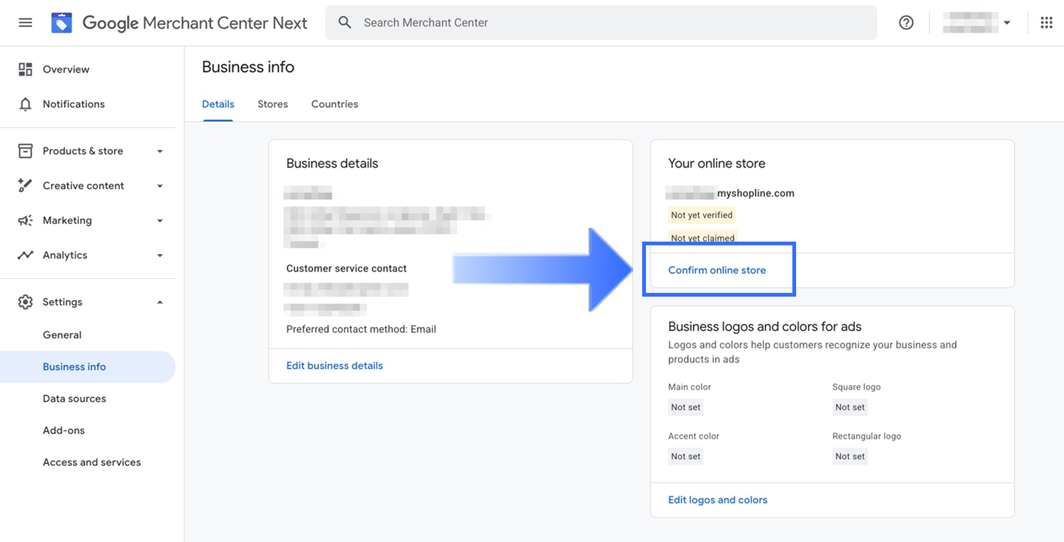The width and height of the screenshot is (1064, 542).
Task: Expand the Creative content menu arrow
Action: [x=160, y=186]
